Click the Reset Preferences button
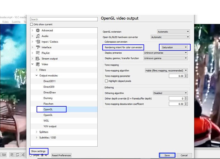The image size is (220, 159). [61, 155]
